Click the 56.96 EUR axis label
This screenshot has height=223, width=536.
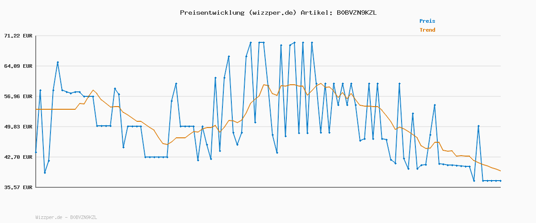(x=18, y=96)
